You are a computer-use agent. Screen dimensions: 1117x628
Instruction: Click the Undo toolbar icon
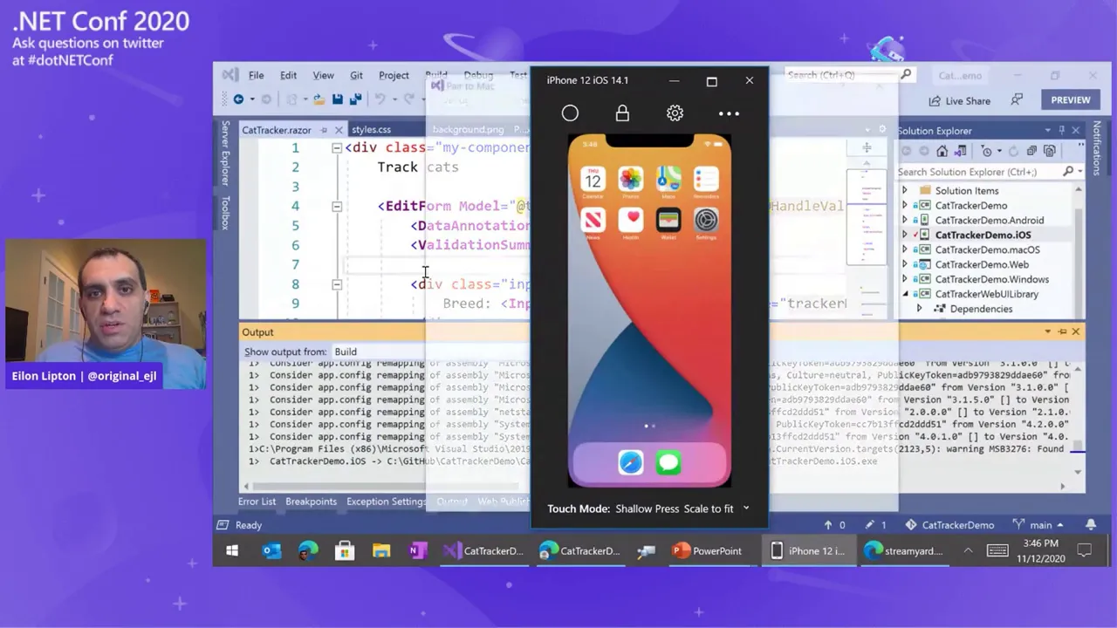pyautogui.click(x=380, y=99)
